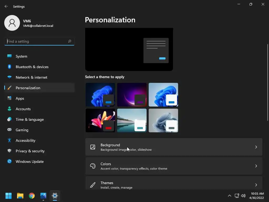This screenshot has height=202, width=269.
Task: Click the back arrow in Settings
Action: click(6, 6)
